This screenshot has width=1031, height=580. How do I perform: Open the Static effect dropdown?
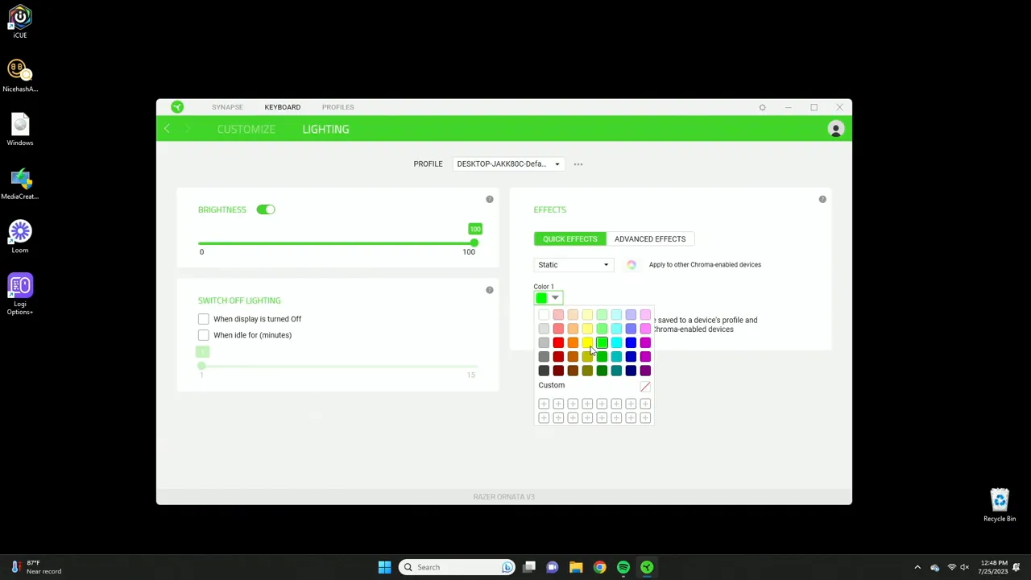point(573,264)
